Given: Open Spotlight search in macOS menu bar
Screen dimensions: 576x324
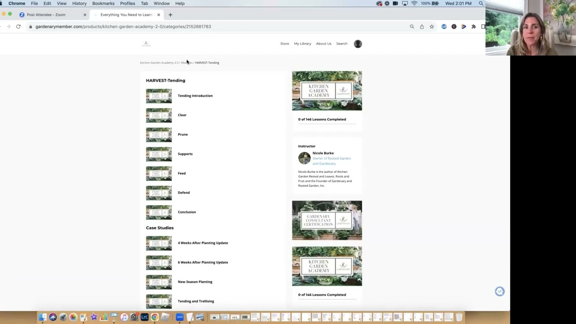Looking at the screenshot, I should point(481,3).
